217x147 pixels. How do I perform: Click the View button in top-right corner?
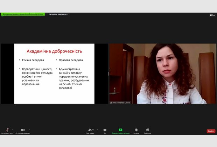pyautogui.click(x=212, y=15)
